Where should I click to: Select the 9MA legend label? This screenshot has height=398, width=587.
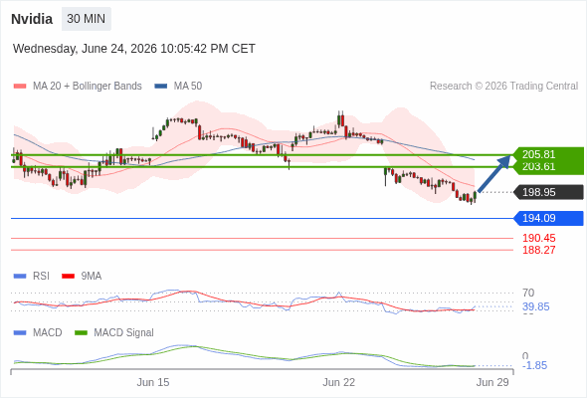92,277
